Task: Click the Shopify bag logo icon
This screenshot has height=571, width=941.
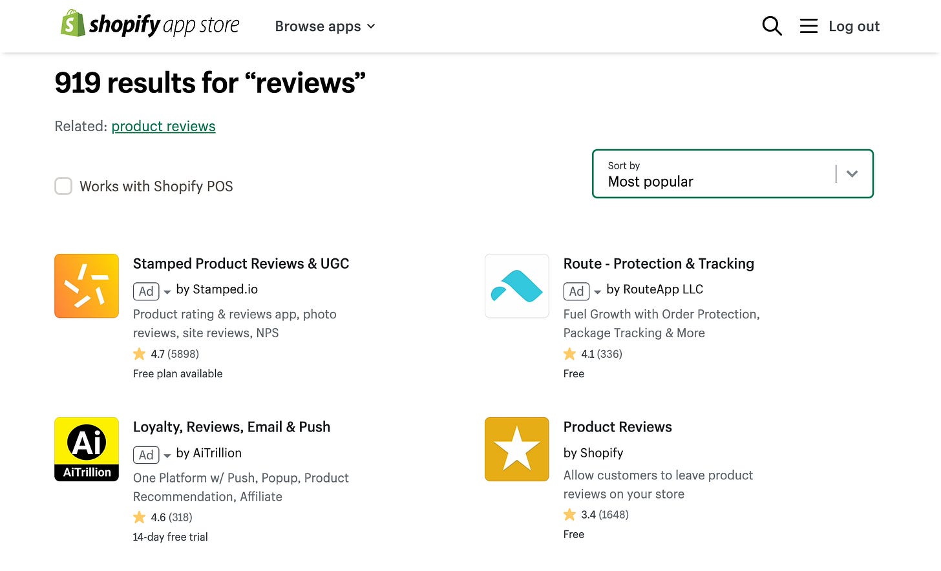Action: pyautogui.click(x=73, y=24)
